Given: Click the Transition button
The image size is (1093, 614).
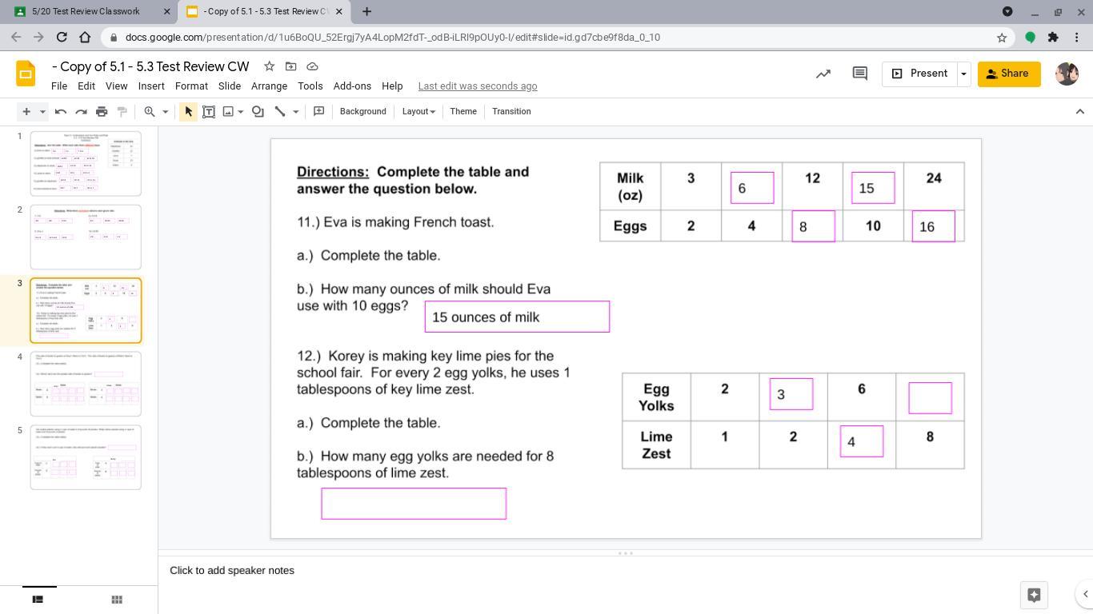Looking at the screenshot, I should pos(511,112).
